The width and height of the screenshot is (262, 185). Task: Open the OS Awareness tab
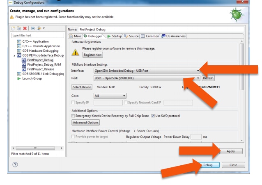point(174,36)
